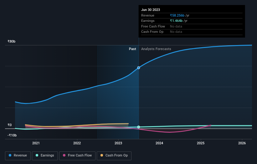Click the Analysts Forecasts label

(156, 49)
